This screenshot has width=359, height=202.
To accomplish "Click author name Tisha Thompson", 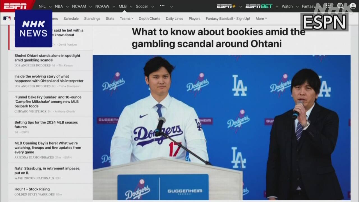I will pyautogui.click(x=70, y=86).
